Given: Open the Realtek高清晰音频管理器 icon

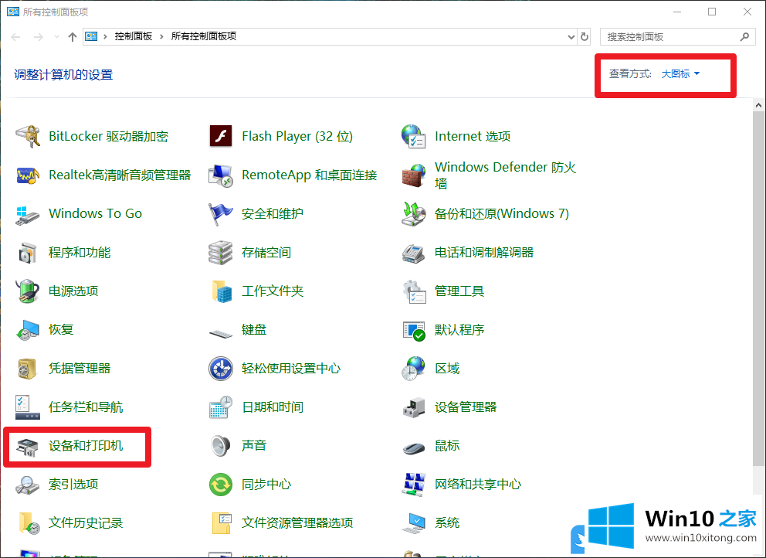Looking at the screenshot, I should pyautogui.click(x=27, y=175).
